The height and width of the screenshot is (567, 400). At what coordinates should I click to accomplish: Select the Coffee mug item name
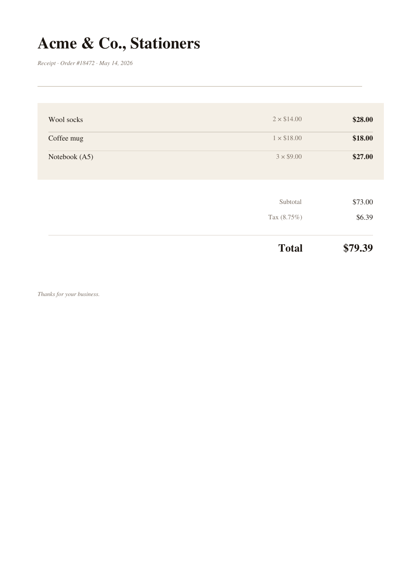[x=66, y=138]
